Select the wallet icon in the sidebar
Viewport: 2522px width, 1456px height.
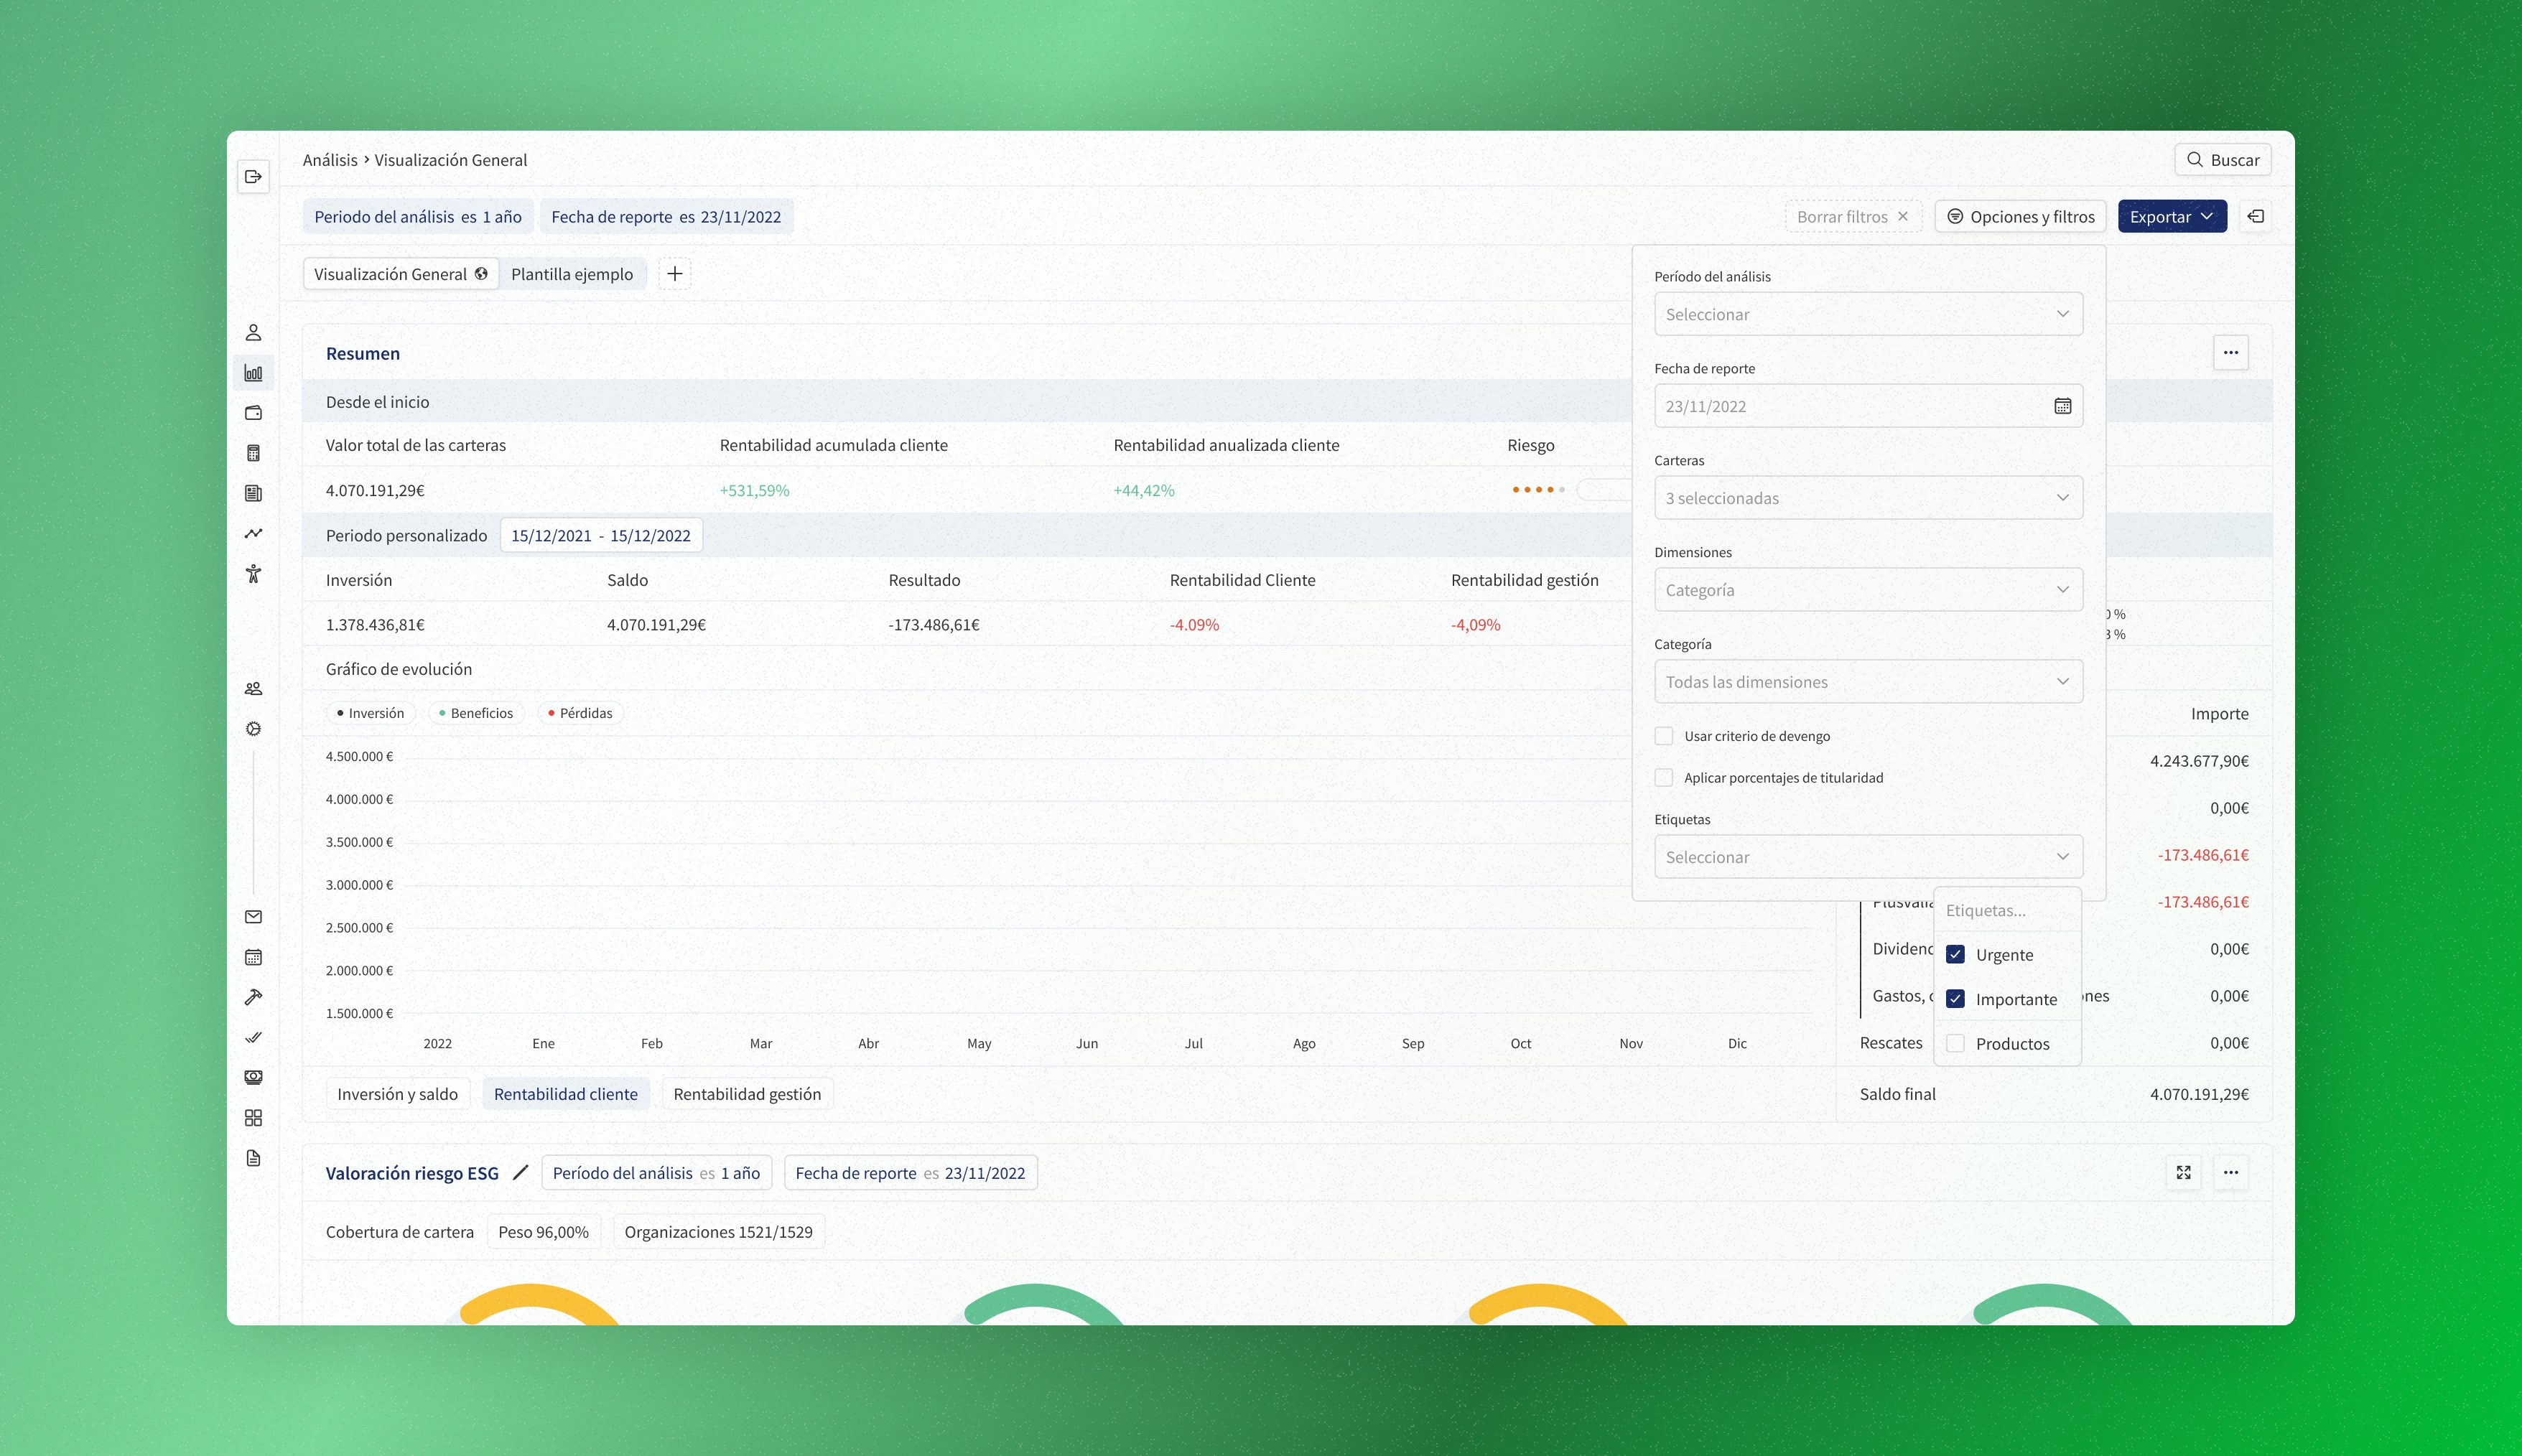[x=253, y=412]
